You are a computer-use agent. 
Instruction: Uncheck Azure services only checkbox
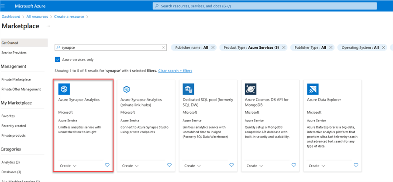click(57, 60)
